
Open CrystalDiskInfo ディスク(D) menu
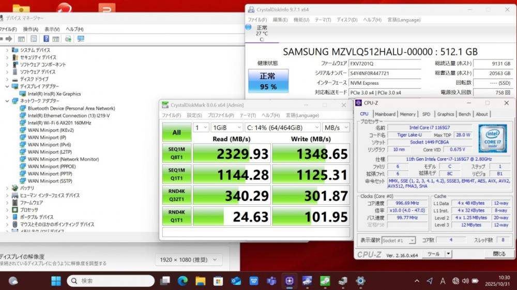(x=347, y=20)
